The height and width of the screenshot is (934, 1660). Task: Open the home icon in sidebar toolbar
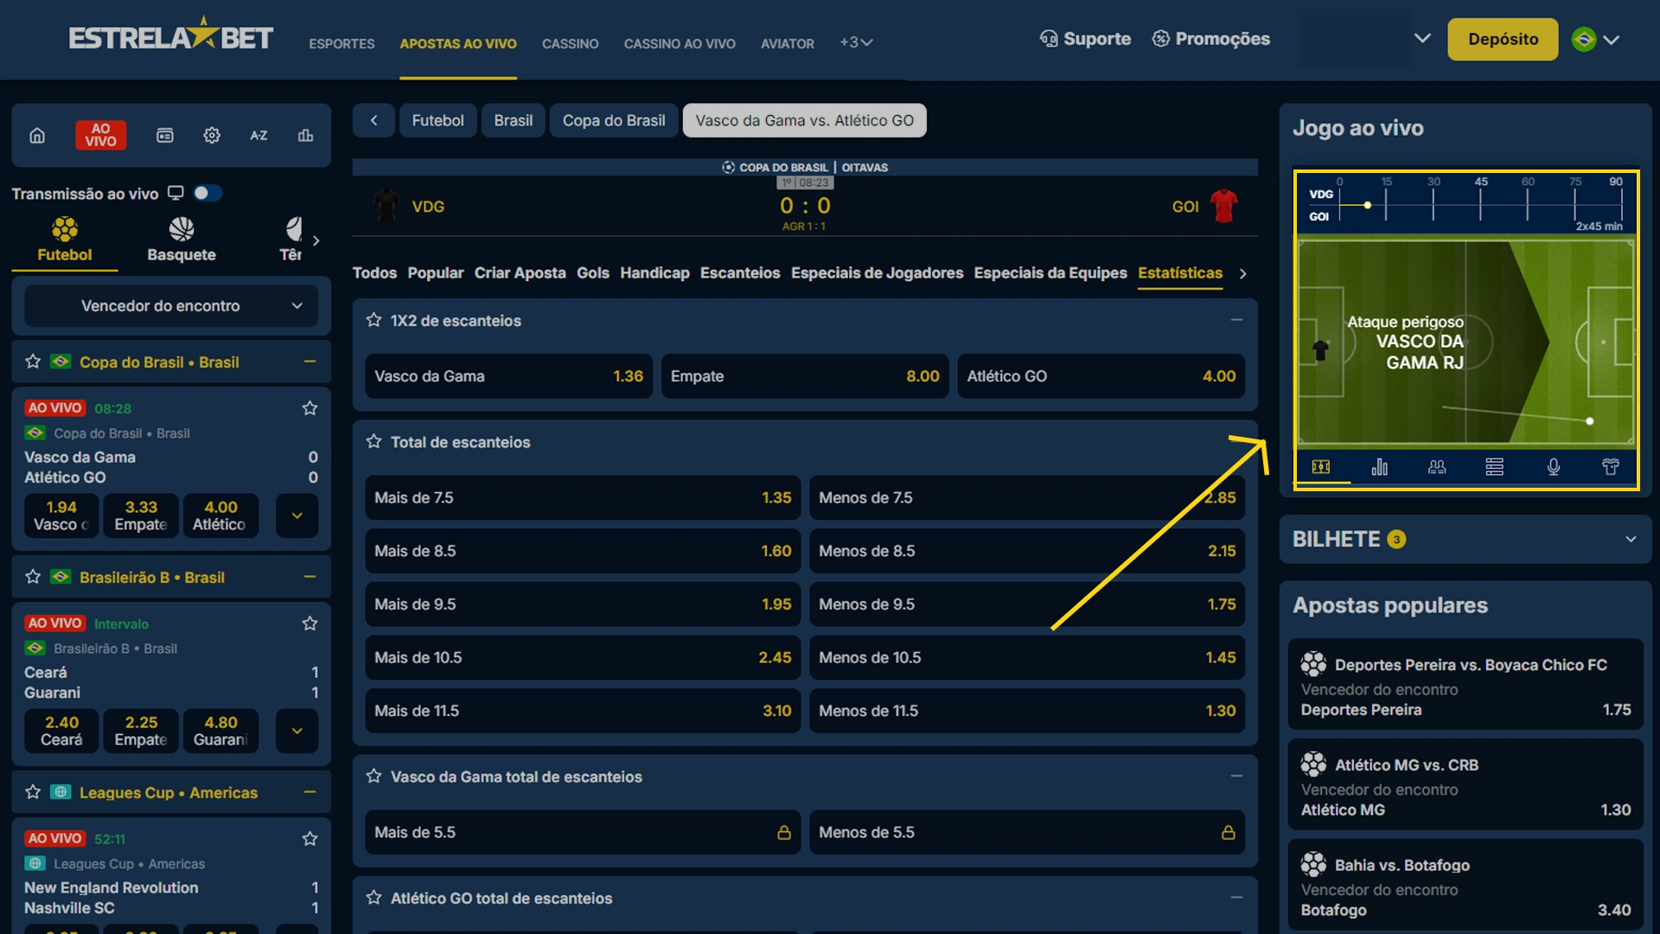tap(37, 136)
